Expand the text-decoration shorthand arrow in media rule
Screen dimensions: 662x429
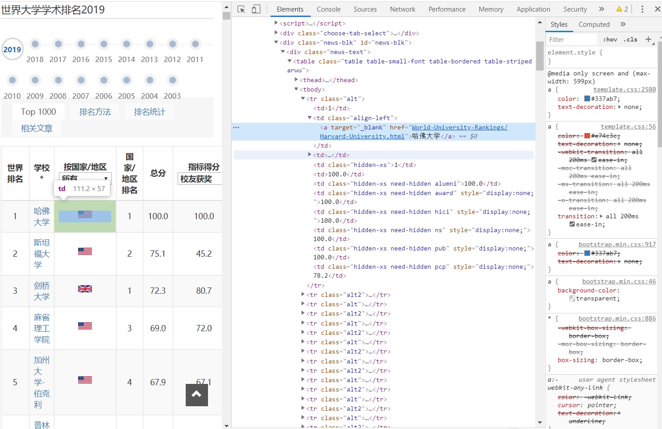click(x=619, y=107)
